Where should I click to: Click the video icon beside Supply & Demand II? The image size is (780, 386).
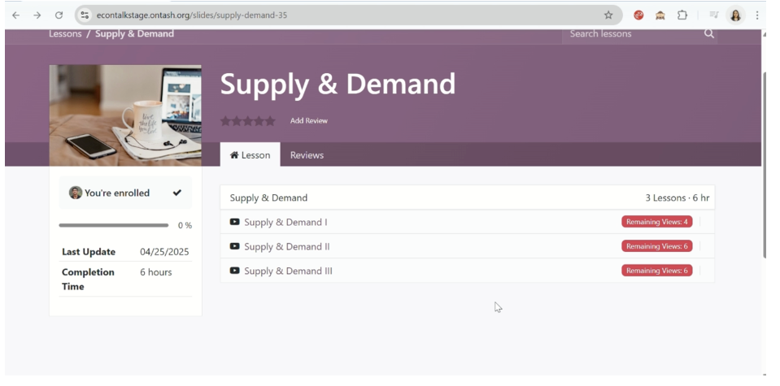(x=235, y=246)
